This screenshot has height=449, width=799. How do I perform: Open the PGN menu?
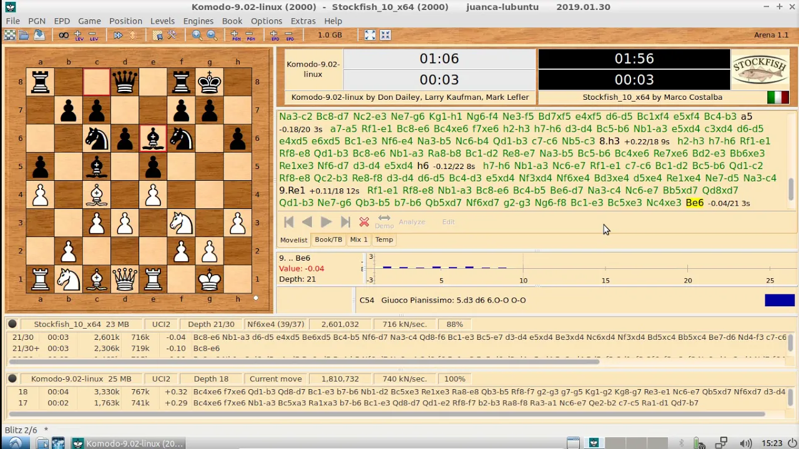tap(37, 21)
